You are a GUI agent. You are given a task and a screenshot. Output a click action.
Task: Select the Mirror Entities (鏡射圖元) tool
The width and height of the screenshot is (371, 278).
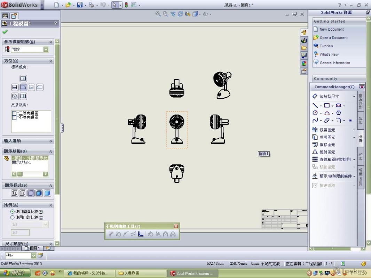(315, 152)
